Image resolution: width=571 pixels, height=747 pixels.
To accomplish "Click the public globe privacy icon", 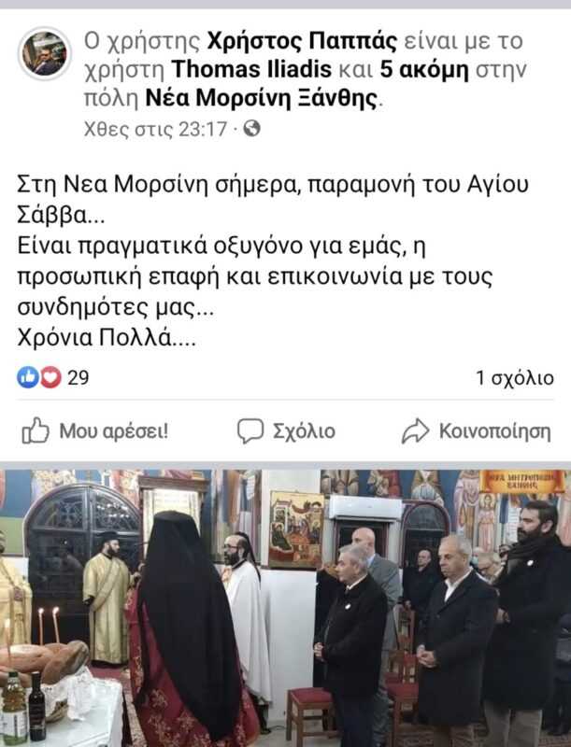I will coord(251,129).
